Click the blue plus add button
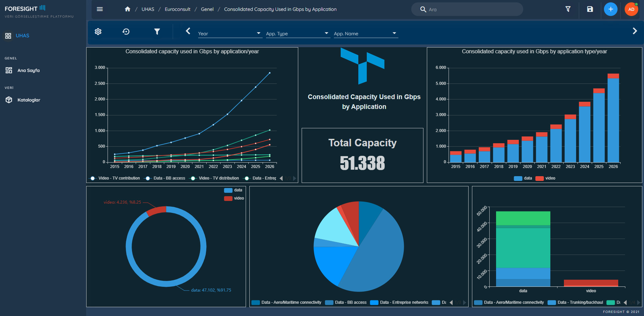Image resolution: width=644 pixels, height=316 pixels. click(x=610, y=9)
